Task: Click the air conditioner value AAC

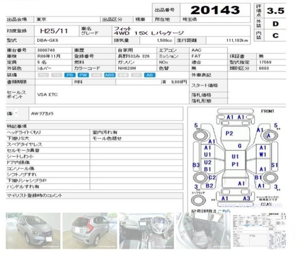Action: pos(197,50)
